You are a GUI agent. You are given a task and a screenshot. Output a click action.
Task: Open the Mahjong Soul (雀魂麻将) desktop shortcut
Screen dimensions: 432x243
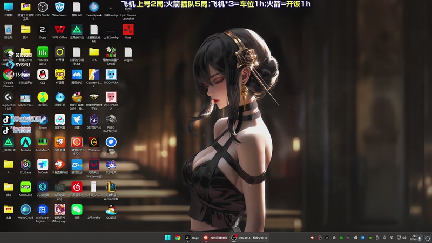(59, 213)
